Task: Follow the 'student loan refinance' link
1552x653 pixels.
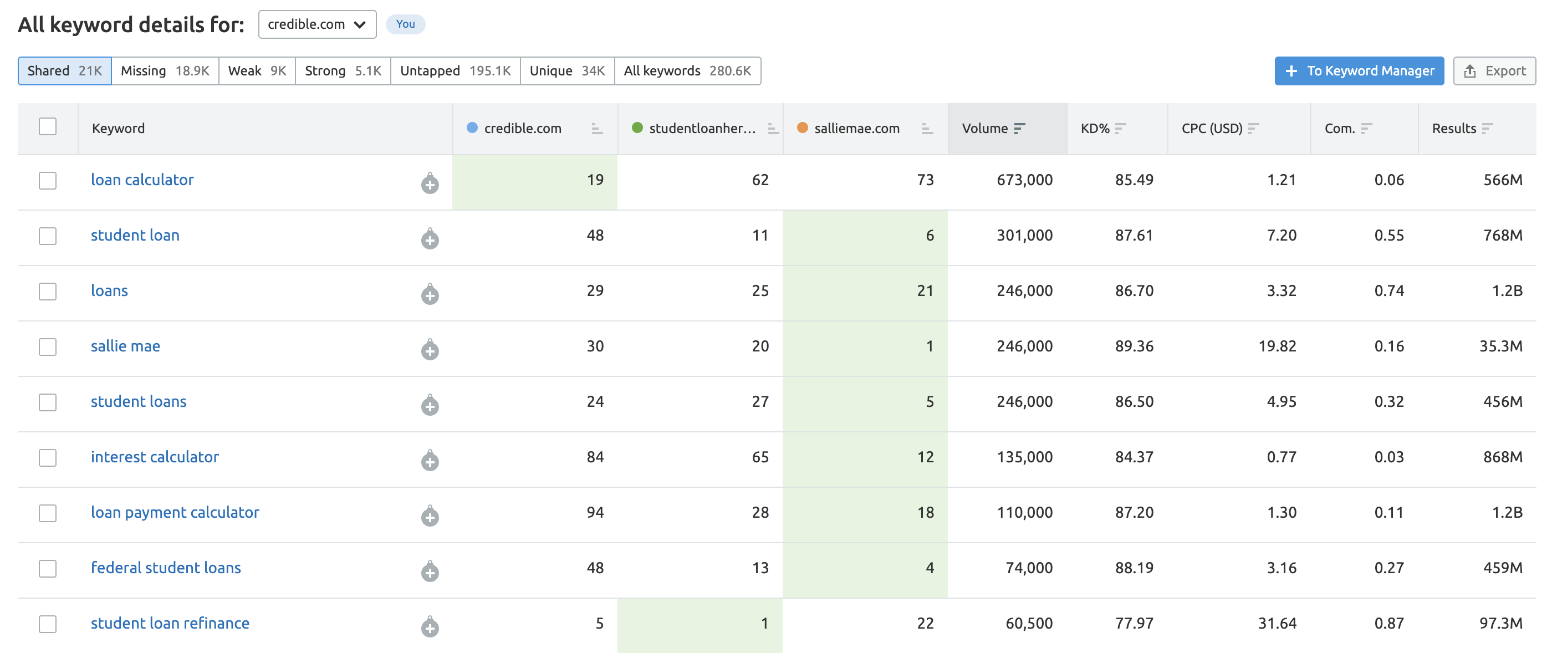Action: 170,623
